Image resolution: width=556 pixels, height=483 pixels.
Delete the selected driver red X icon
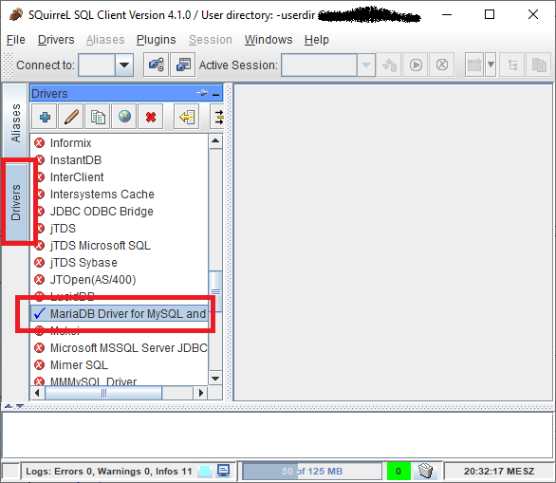tap(151, 117)
